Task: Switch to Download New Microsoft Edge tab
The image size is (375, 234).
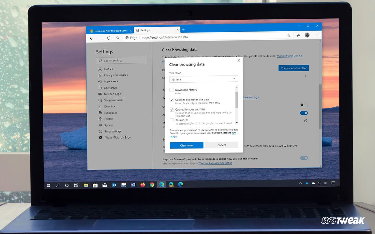Action: (x=109, y=31)
